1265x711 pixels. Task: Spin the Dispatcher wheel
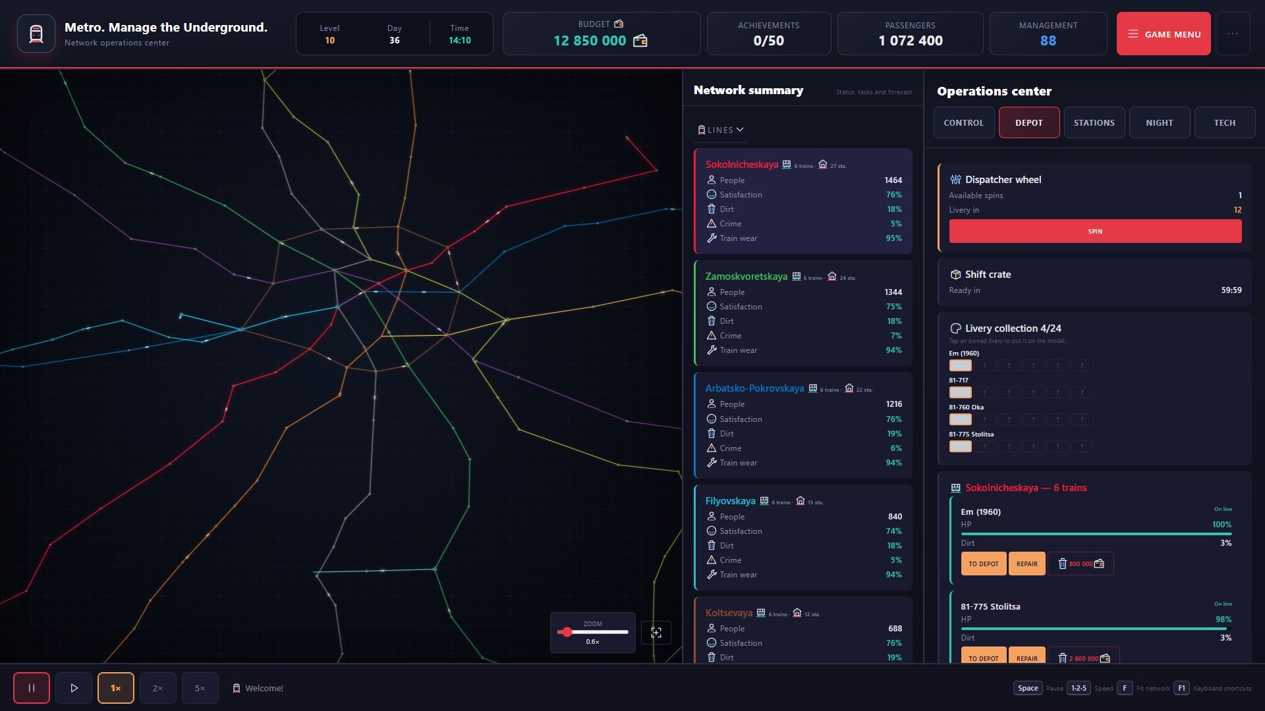tap(1095, 231)
